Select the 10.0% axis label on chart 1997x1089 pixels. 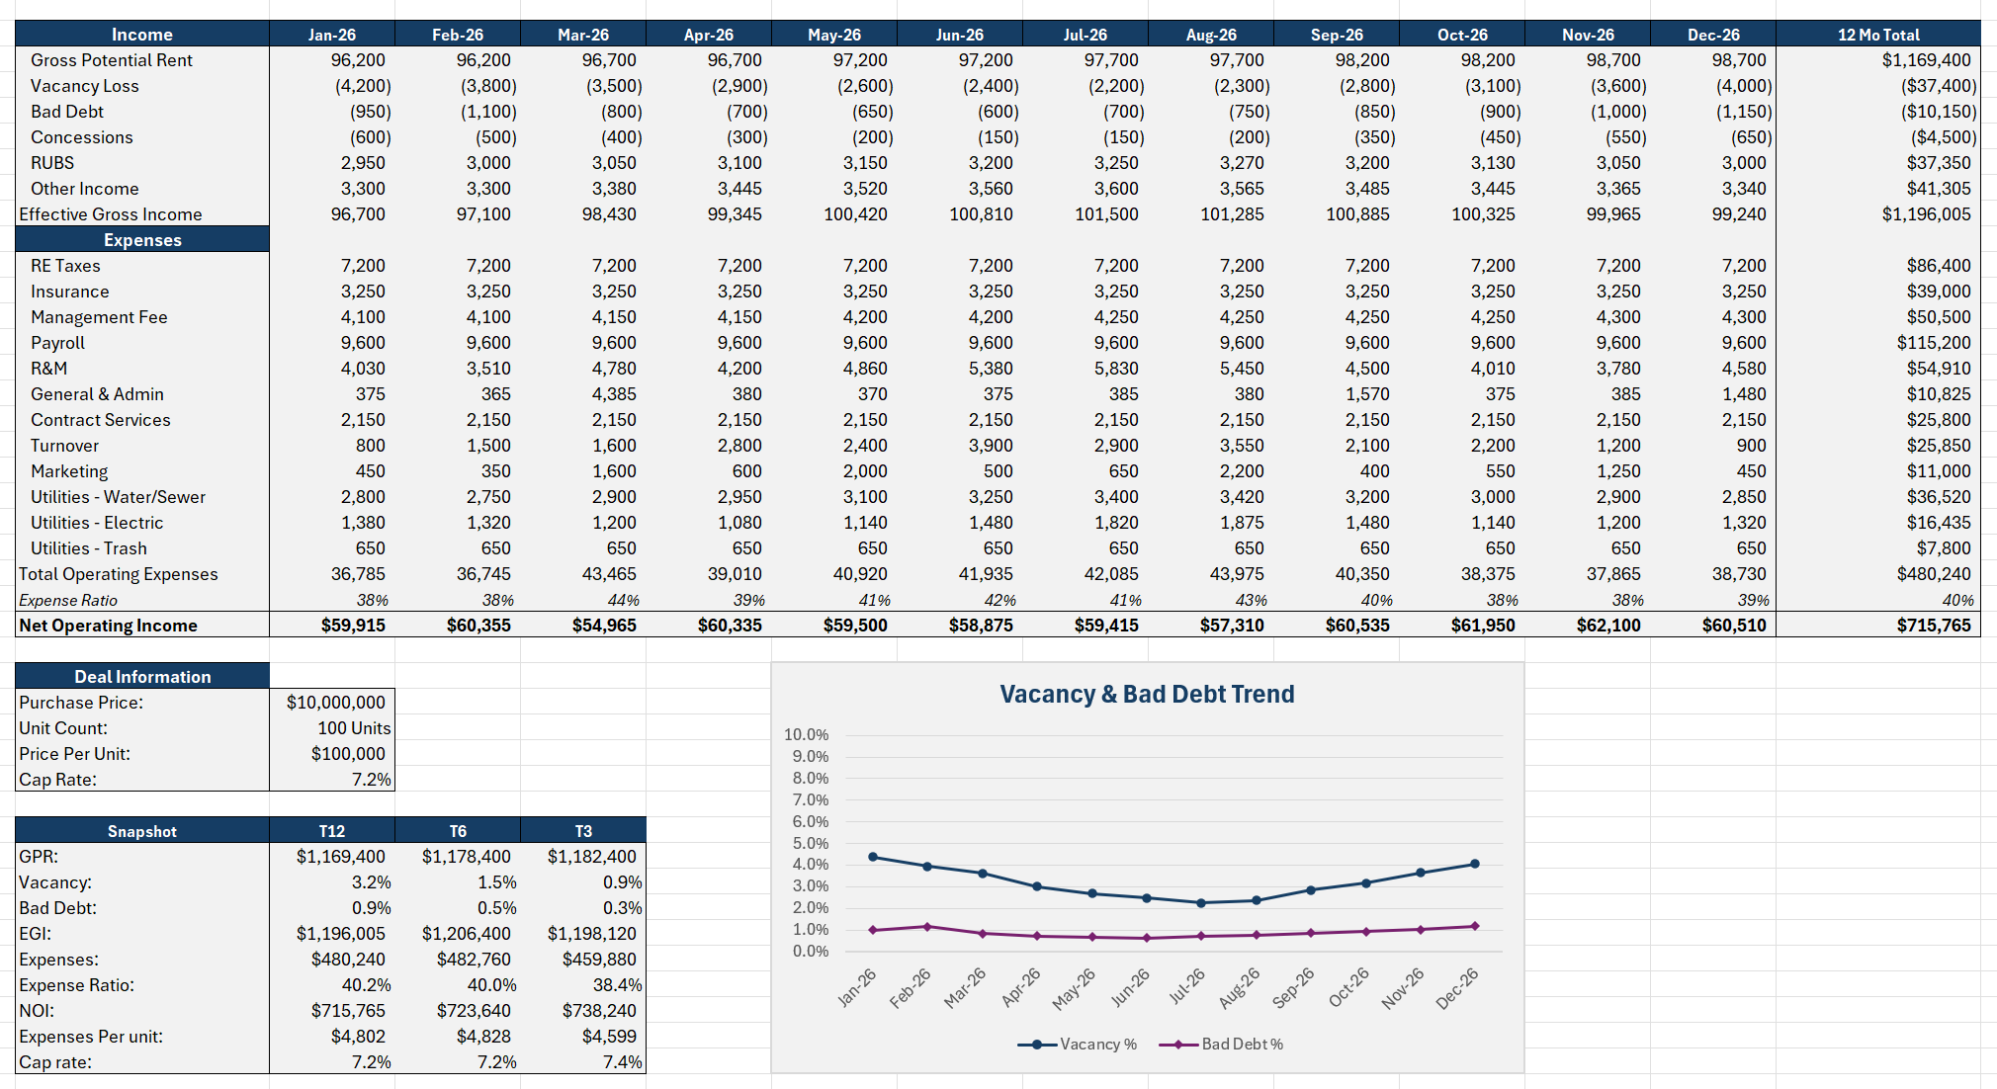coord(807,734)
